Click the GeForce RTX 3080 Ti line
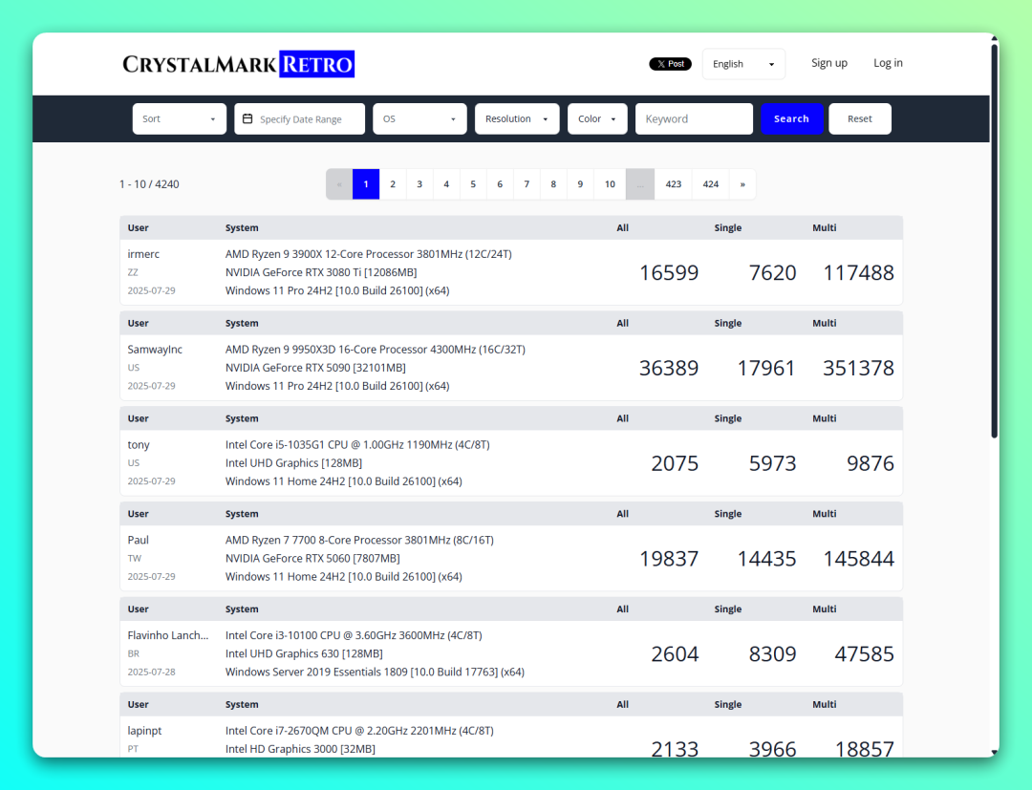Image resolution: width=1032 pixels, height=790 pixels. point(320,272)
